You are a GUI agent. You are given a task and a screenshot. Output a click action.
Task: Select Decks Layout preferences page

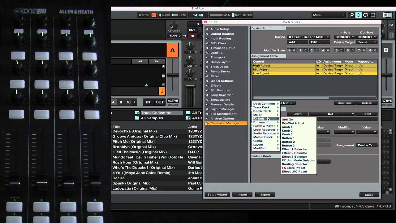pos(220,62)
